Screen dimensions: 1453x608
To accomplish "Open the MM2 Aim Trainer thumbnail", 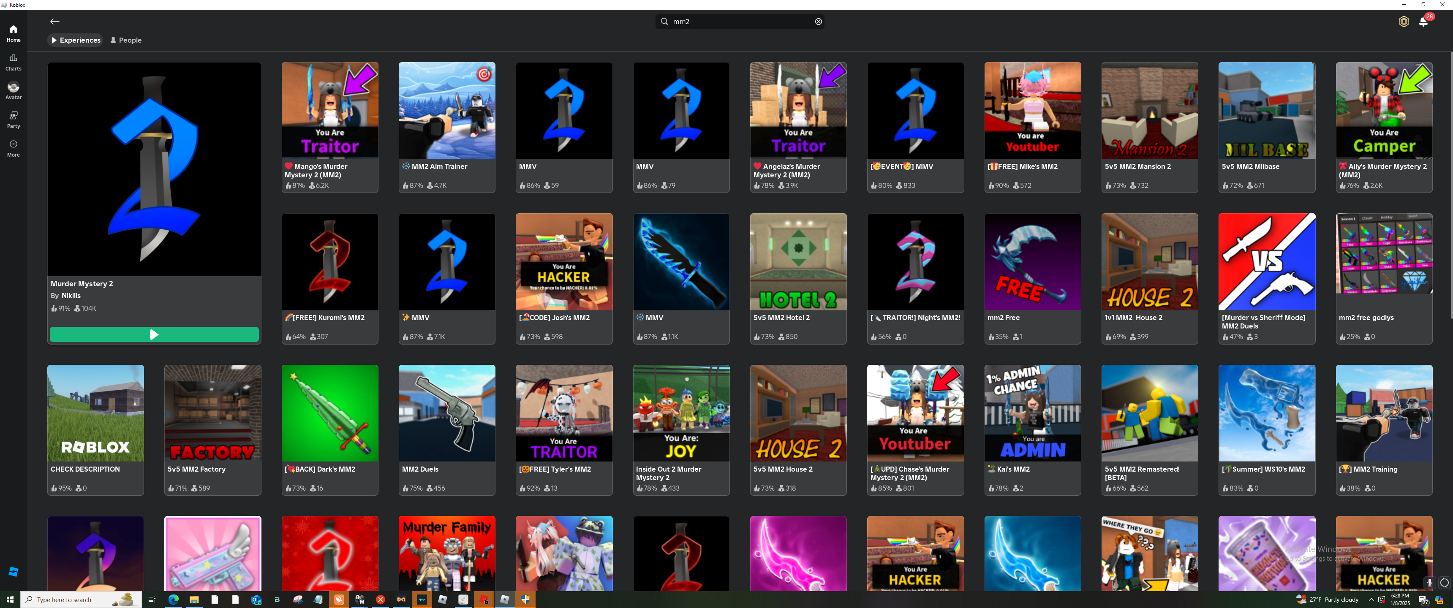I will pyautogui.click(x=447, y=111).
